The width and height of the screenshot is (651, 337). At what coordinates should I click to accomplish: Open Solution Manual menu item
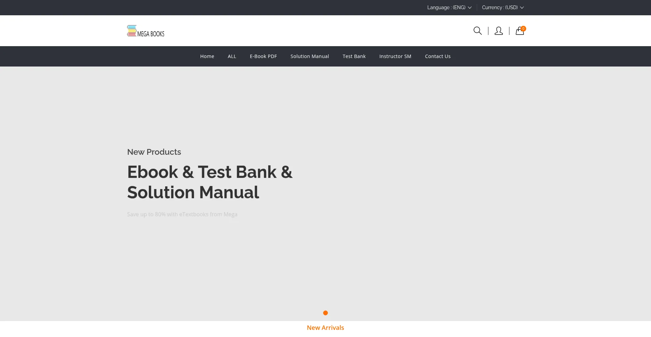[310, 56]
